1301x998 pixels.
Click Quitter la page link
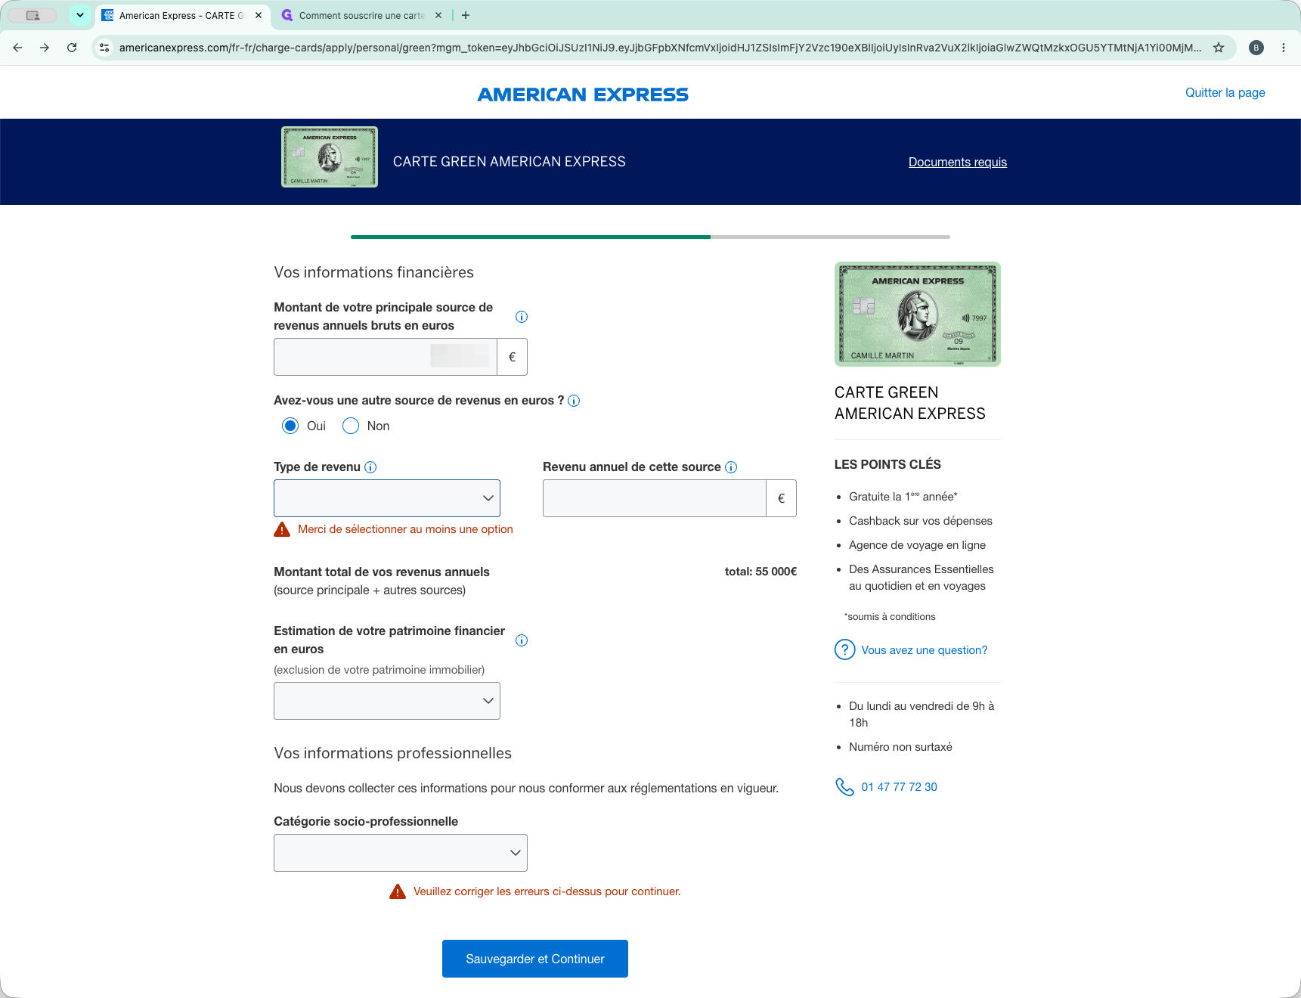tap(1225, 92)
